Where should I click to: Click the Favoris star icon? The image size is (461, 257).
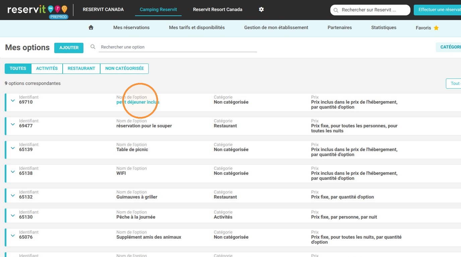436,28
